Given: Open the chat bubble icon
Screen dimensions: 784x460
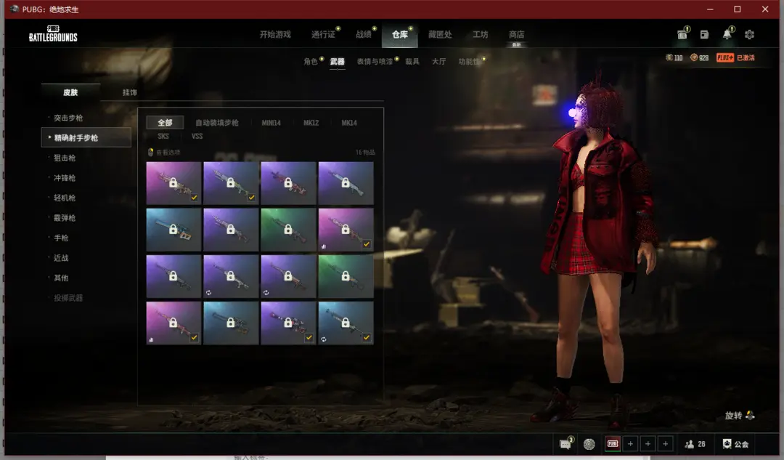Looking at the screenshot, I should (565, 443).
